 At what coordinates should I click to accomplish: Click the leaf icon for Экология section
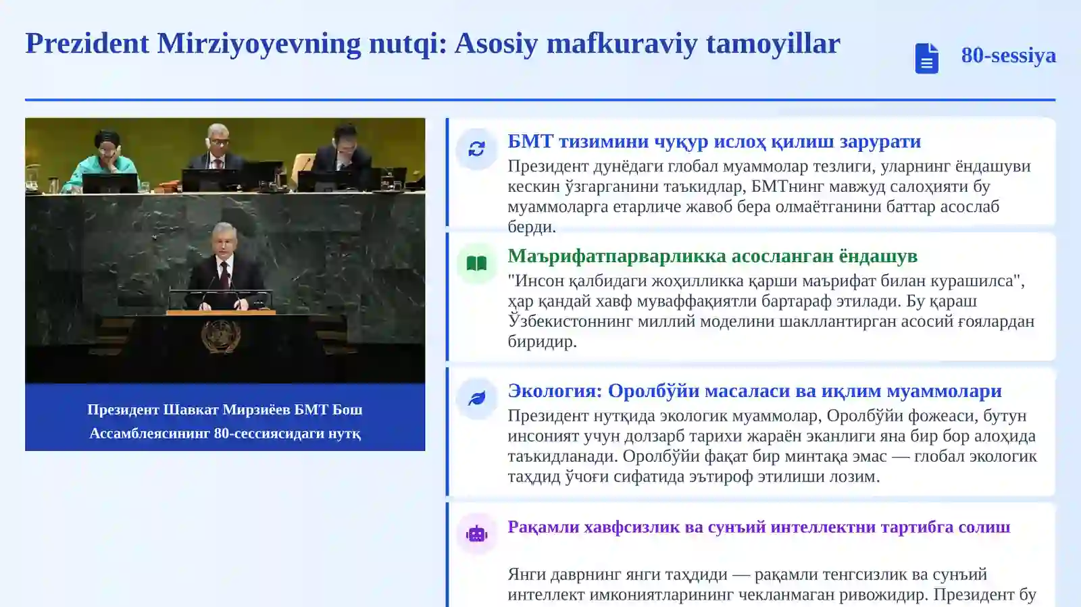[476, 398]
